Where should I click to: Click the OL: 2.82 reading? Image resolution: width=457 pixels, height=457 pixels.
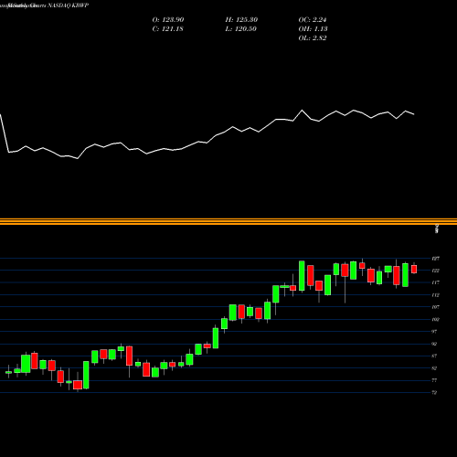pos(313,38)
